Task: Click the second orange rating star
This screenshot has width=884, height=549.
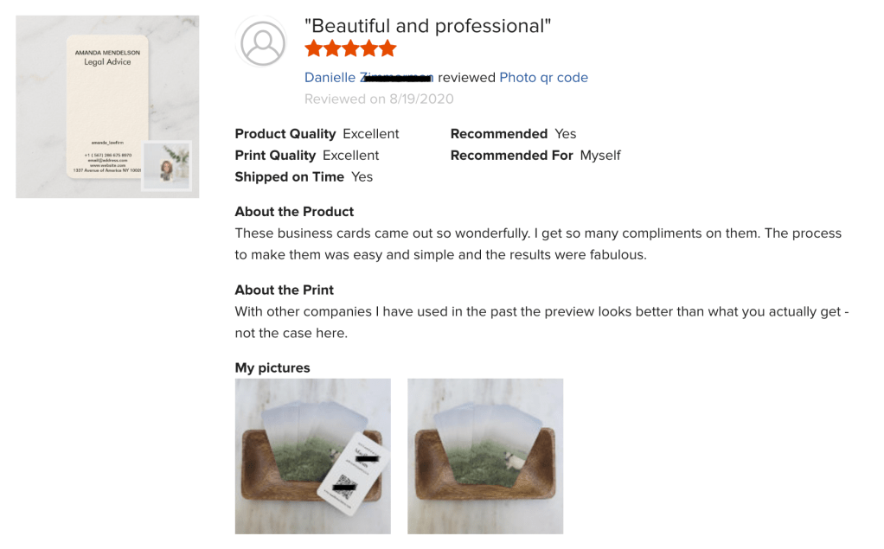Action: (x=332, y=48)
